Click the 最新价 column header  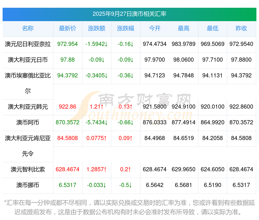pos(68,28)
